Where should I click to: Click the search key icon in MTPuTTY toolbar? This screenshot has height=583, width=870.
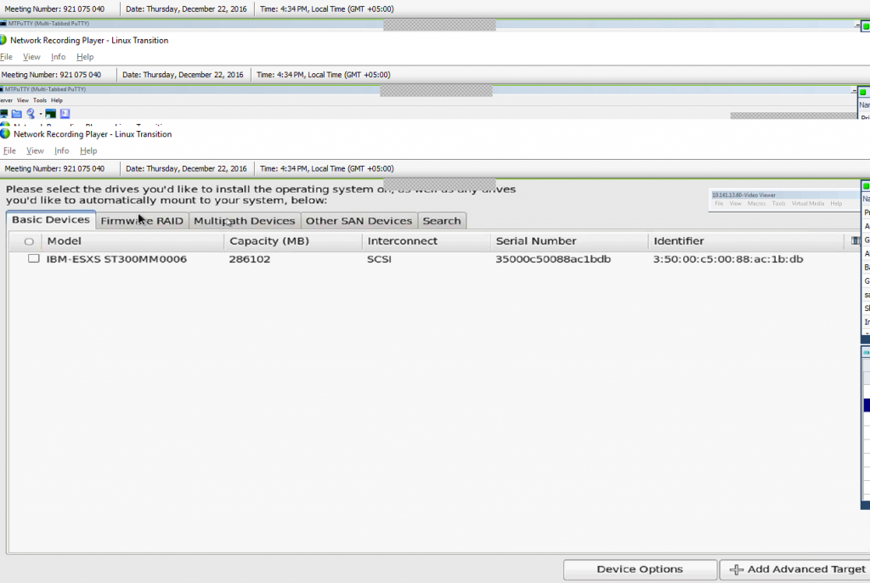[31, 113]
